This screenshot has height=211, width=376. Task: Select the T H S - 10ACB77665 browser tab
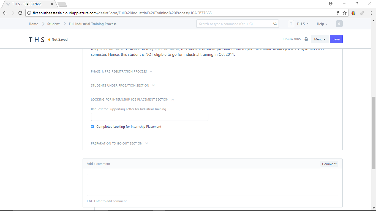(29, 4)
